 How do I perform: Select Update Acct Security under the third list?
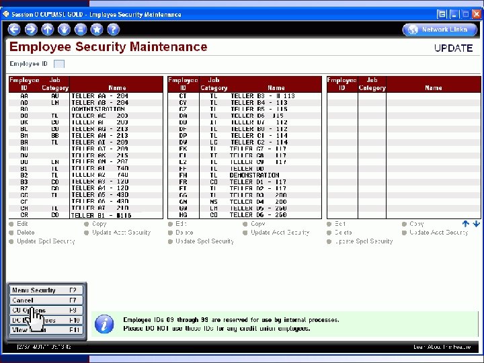point(404,233)
